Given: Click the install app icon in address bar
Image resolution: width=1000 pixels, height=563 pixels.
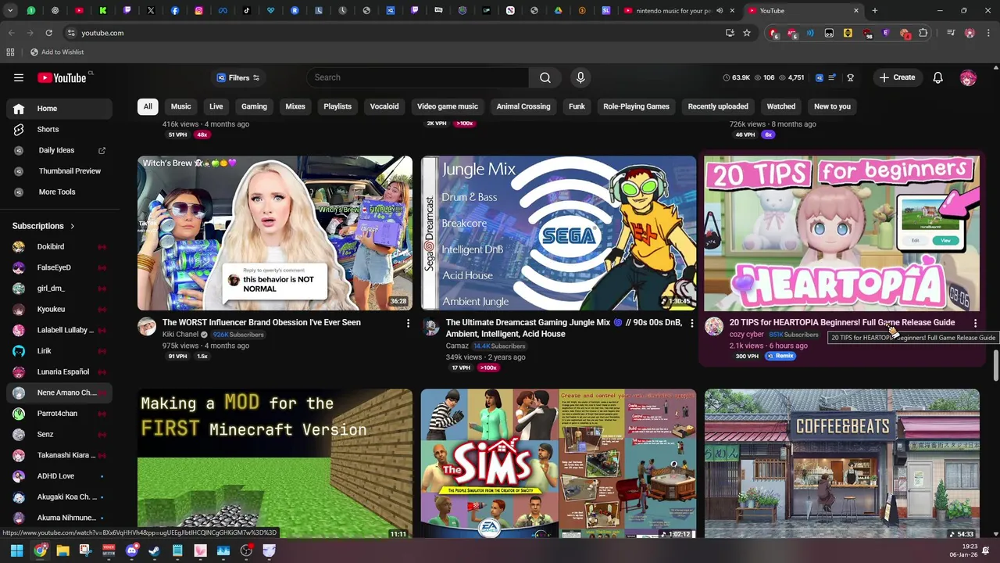Looking at the screenshot, I should pos(730,33).
